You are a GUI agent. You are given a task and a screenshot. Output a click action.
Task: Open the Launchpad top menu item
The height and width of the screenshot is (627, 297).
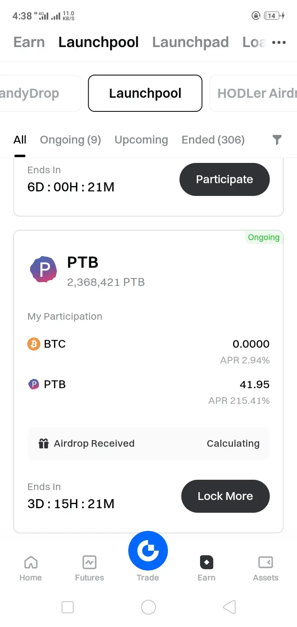(190, 42)
